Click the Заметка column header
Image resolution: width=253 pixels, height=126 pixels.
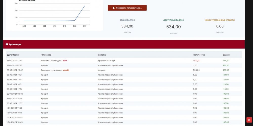pos(102,55)
